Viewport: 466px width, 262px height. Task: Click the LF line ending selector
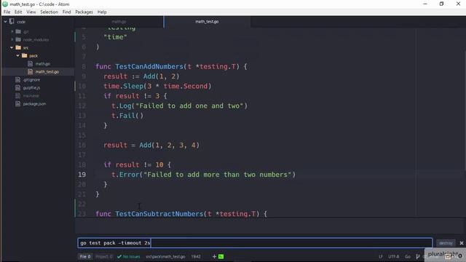coord(381,256)
